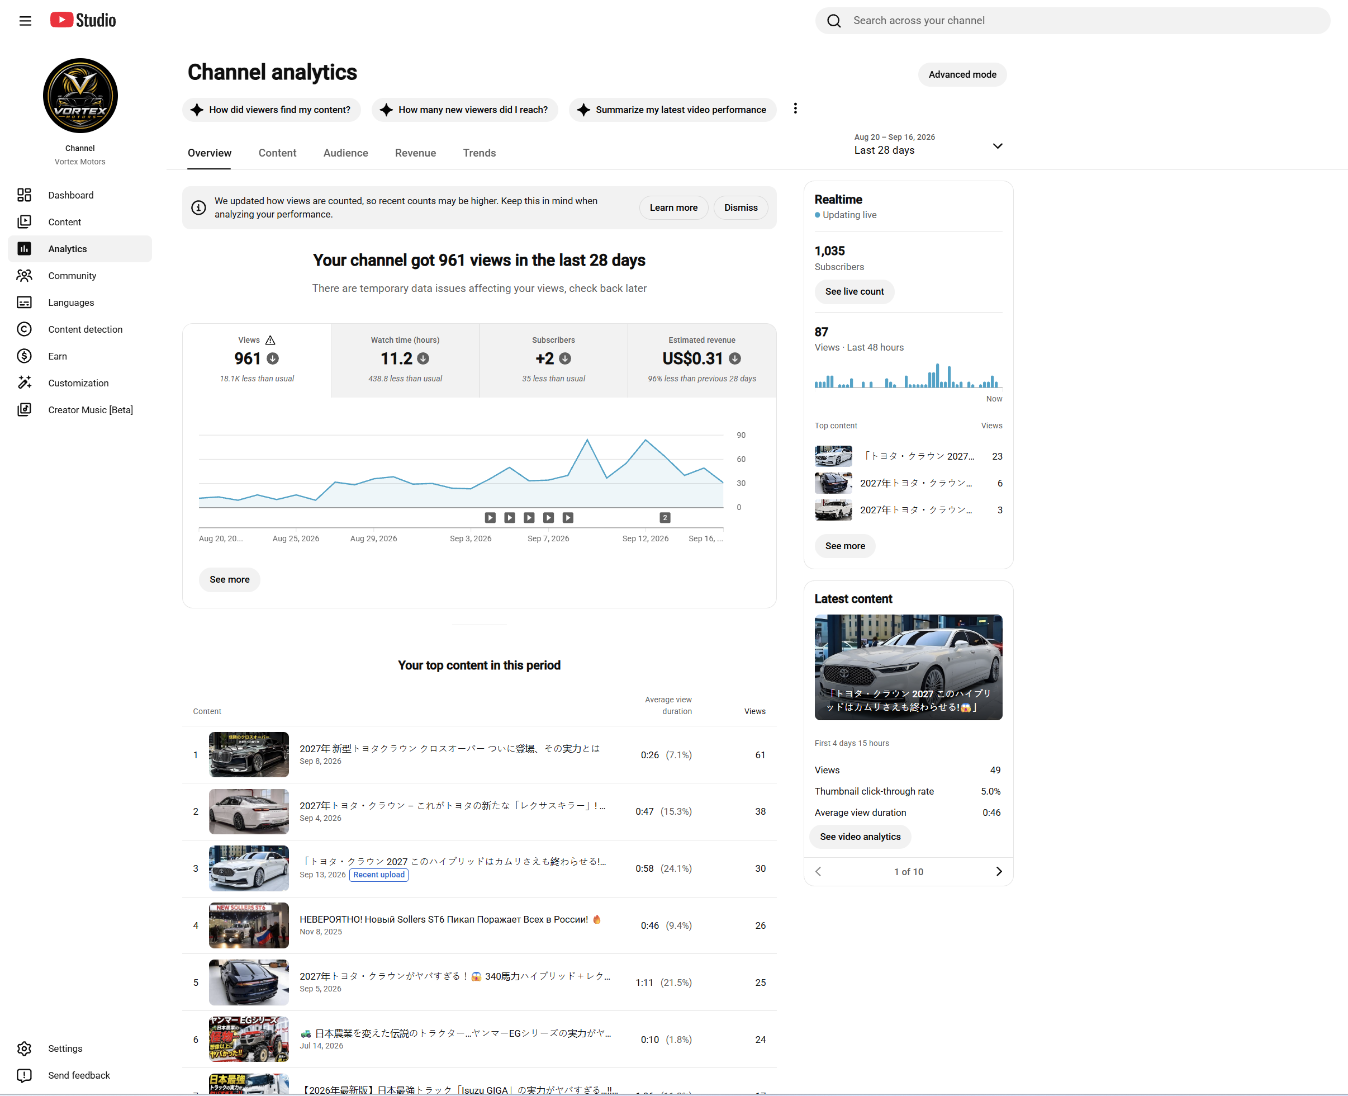Click the search across your channel field
This screenshot has height=1096, width=1348.
tap(1073, 21)
